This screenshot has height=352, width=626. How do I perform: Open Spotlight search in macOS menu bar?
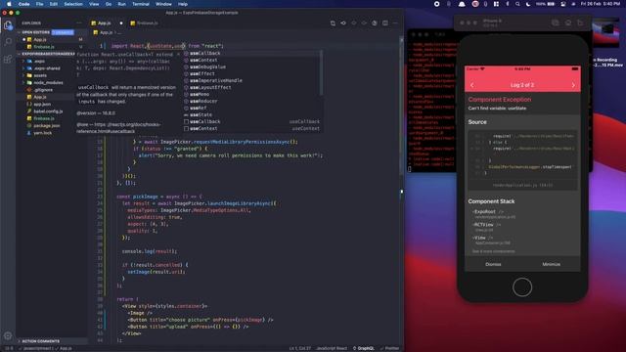[x=517, y=4]
